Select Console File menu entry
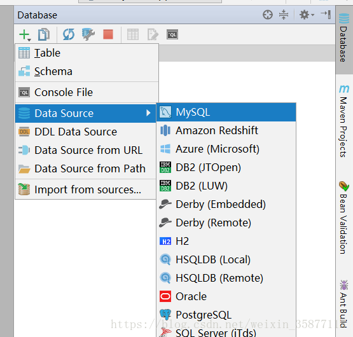The height and width of the screenshot is (337, 353). (x=87, y=93)
